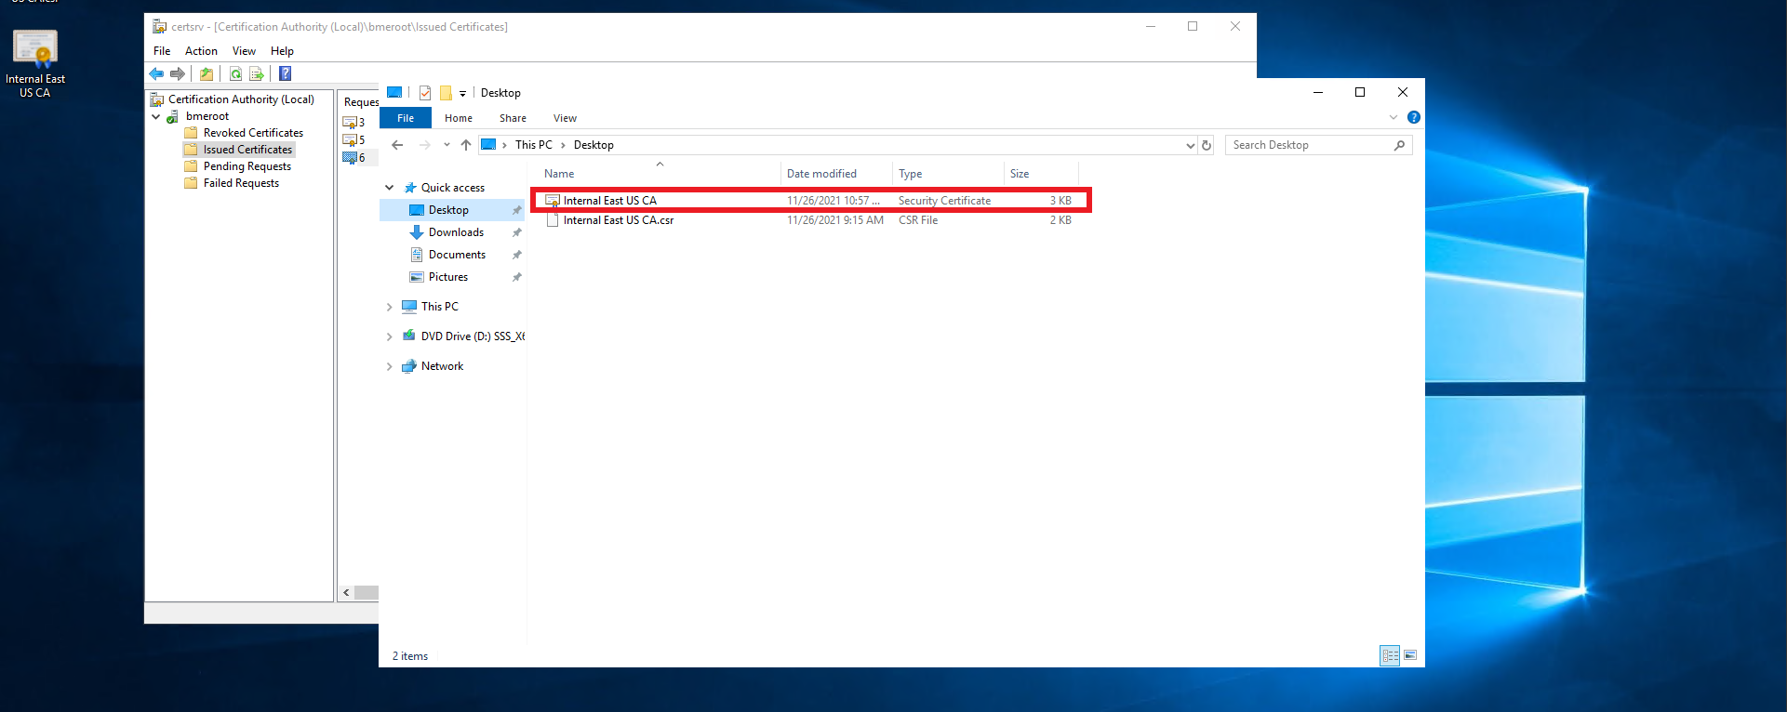This screenshot has width=1787, height=712.
Task: Collapse the Quick access section
Action: tap(389, 188)
